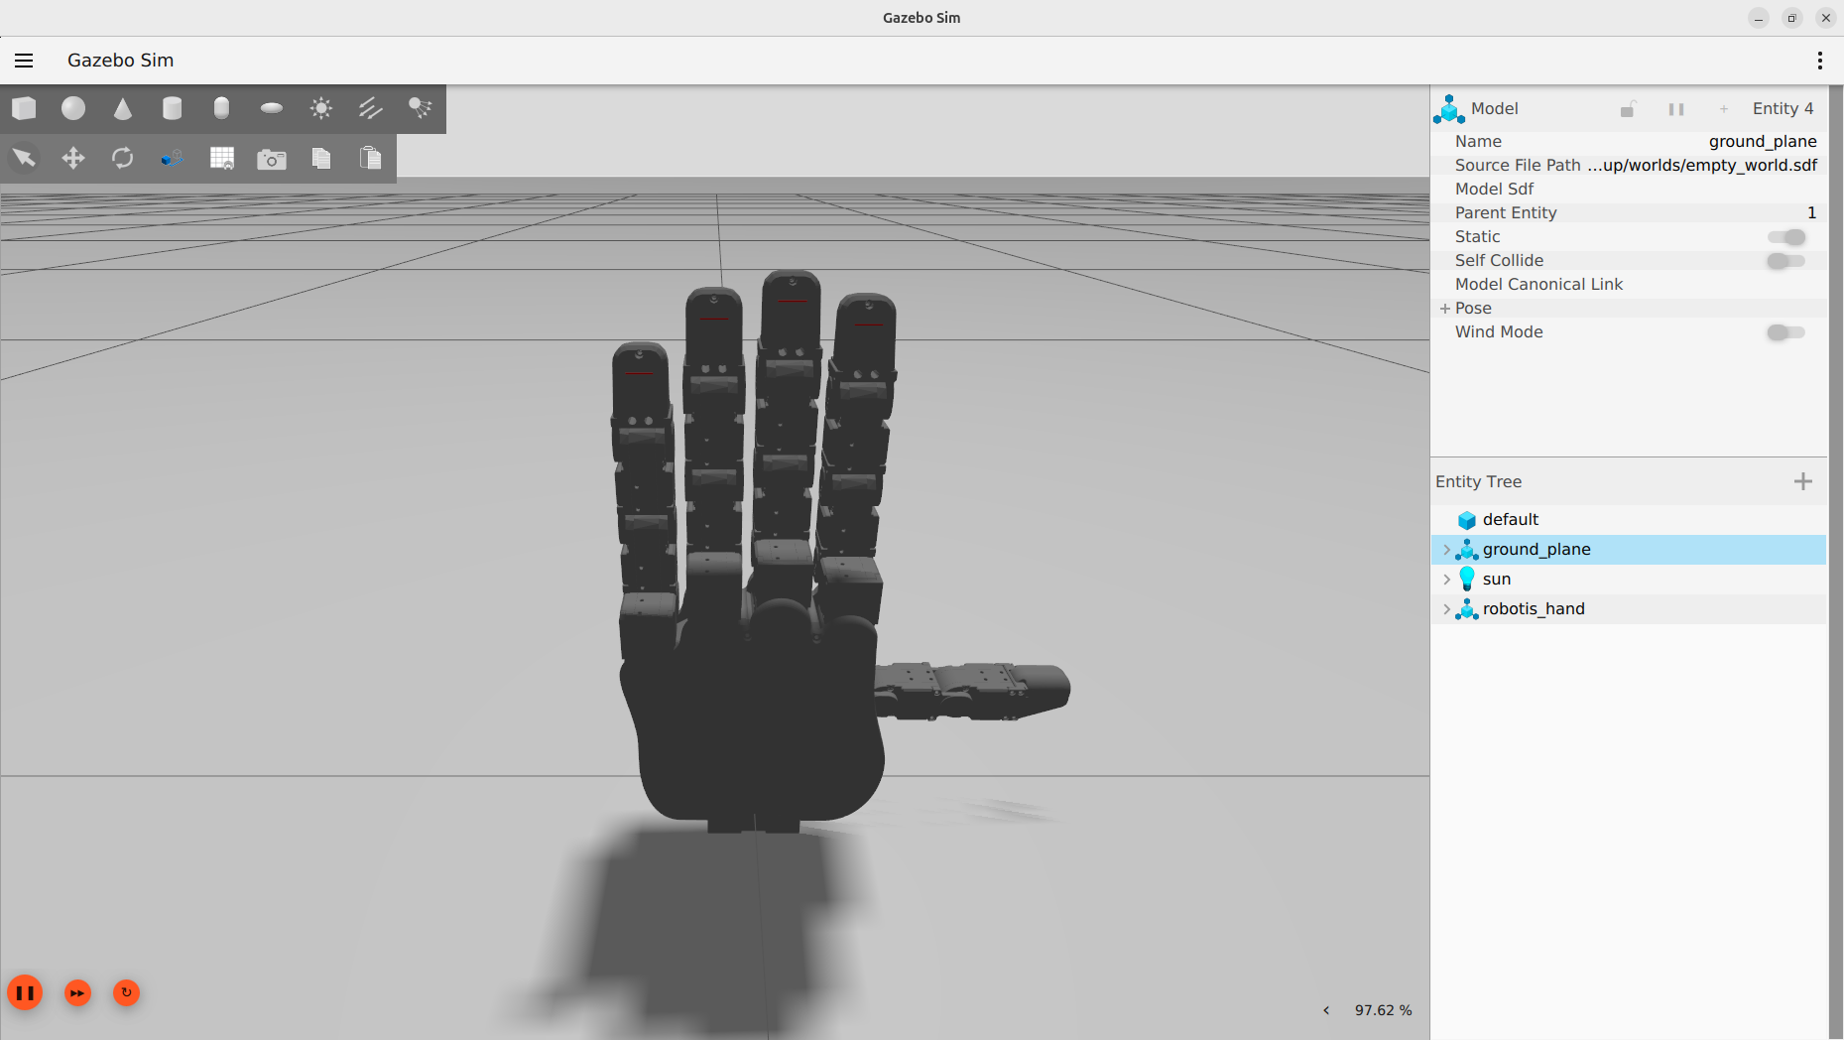The image size is (1844, 1040).
Task: Activate the rotate tool
Action: coord(122,158)
